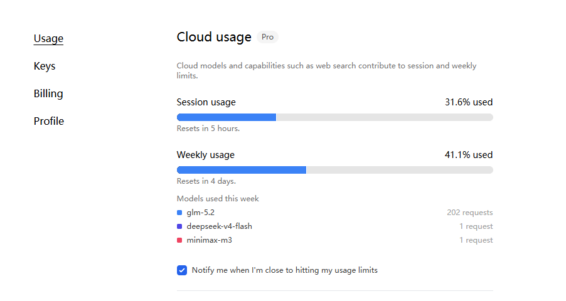
Task: Click the 31.6% used session label
Action: click(x=469, y=102)
